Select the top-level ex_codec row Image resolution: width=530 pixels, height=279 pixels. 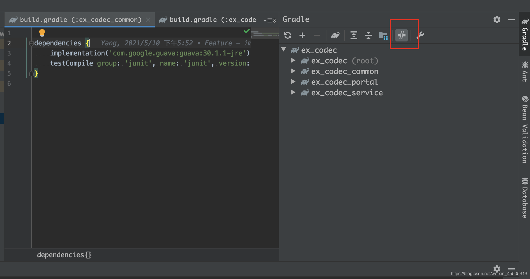click(399, 50)
